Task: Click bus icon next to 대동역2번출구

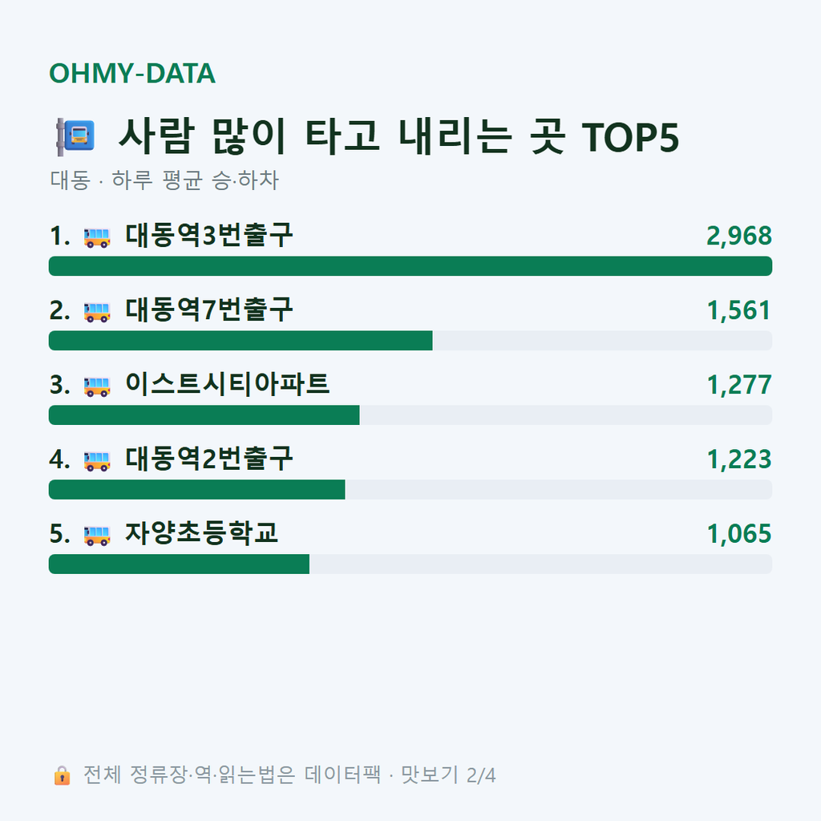Action: [x=97, y=461]
